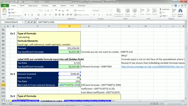Click the Orientation icon

click(x=68, y=11)
